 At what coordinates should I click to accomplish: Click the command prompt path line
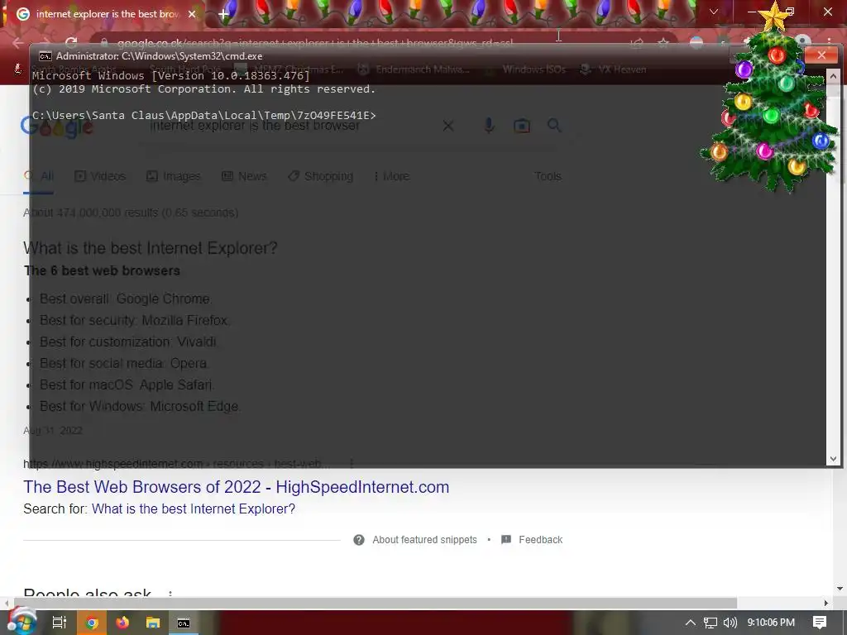coord(203,116)
